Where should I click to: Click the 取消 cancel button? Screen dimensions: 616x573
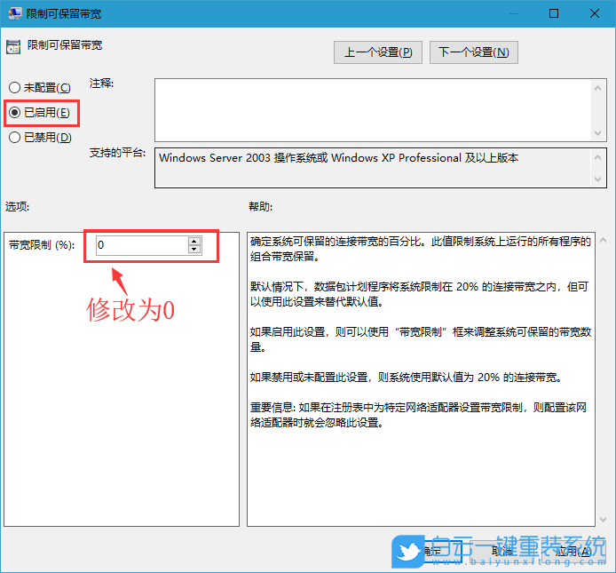[501, 552]
